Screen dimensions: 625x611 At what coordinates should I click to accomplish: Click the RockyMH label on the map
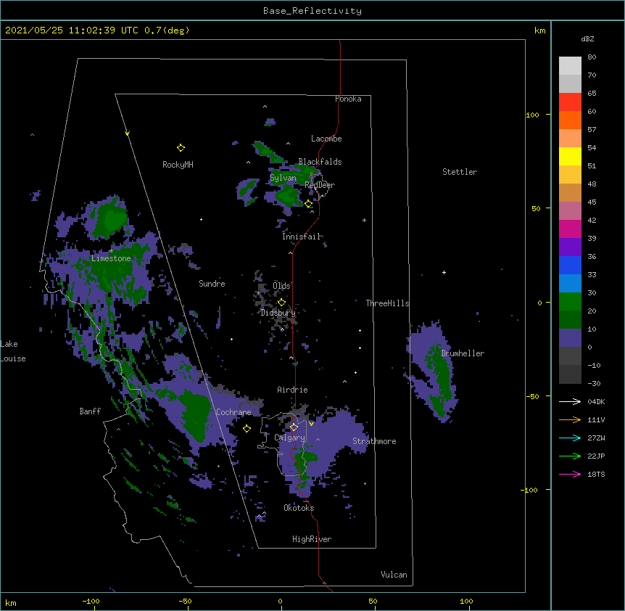click(x=178, y=165)
